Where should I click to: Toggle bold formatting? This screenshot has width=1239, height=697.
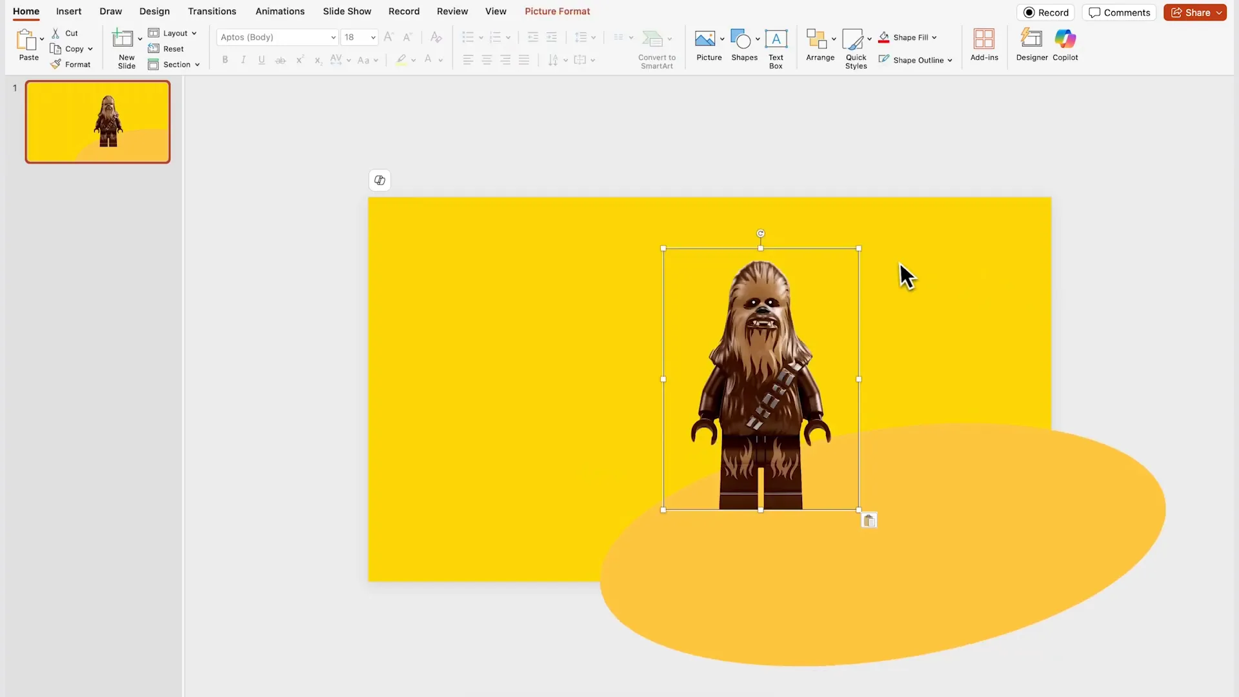coord(225,60)
